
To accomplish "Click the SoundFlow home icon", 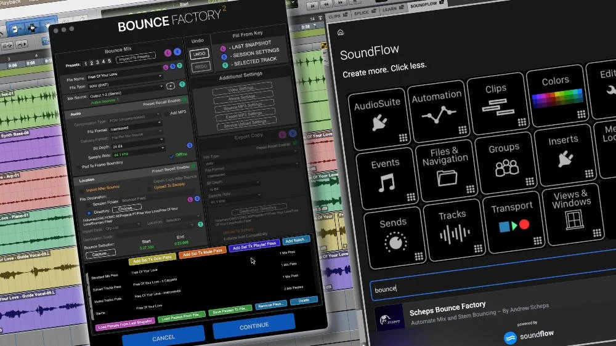I will tap(340, 33).
